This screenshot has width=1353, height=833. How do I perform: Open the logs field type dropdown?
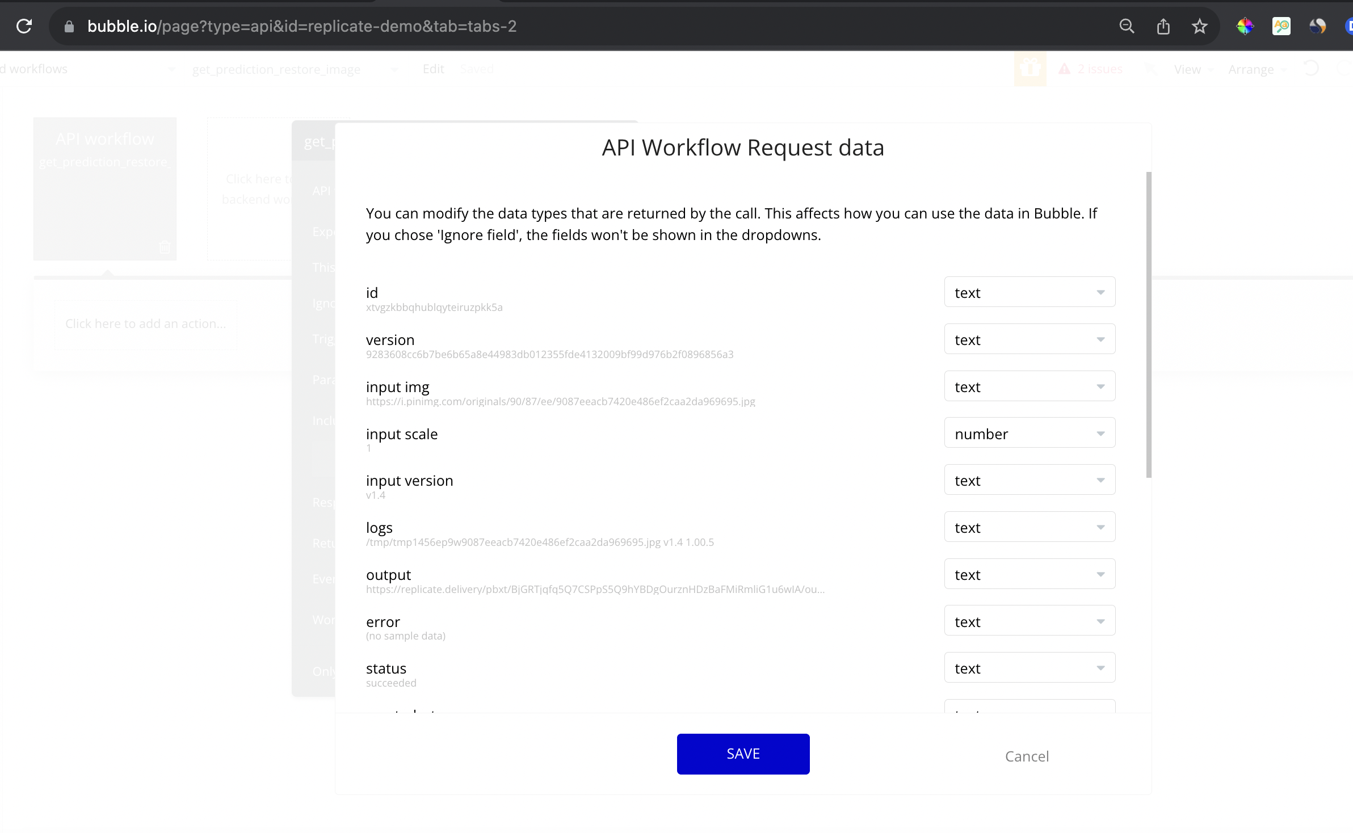pyautogui.click(x=1029, y=527)
